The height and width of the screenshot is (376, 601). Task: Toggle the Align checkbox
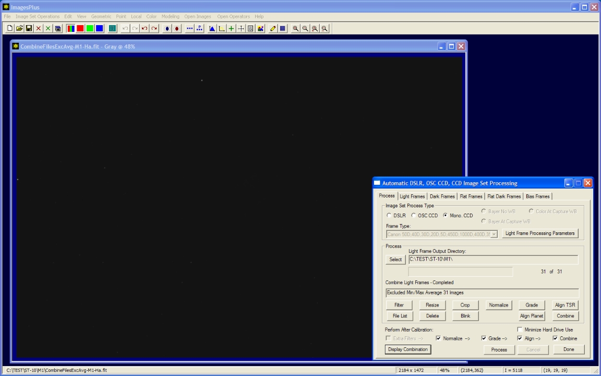pos(520,338)
